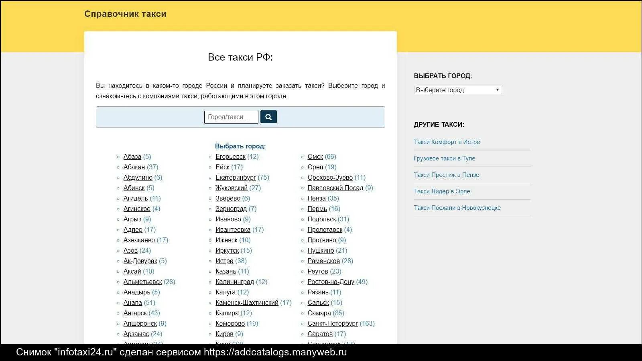Select city Самара
The image size is (642, 361).
pyautogui.click(x=319, y=313)
